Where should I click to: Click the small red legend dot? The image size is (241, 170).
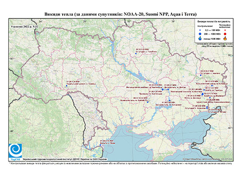tap(225, 30)
